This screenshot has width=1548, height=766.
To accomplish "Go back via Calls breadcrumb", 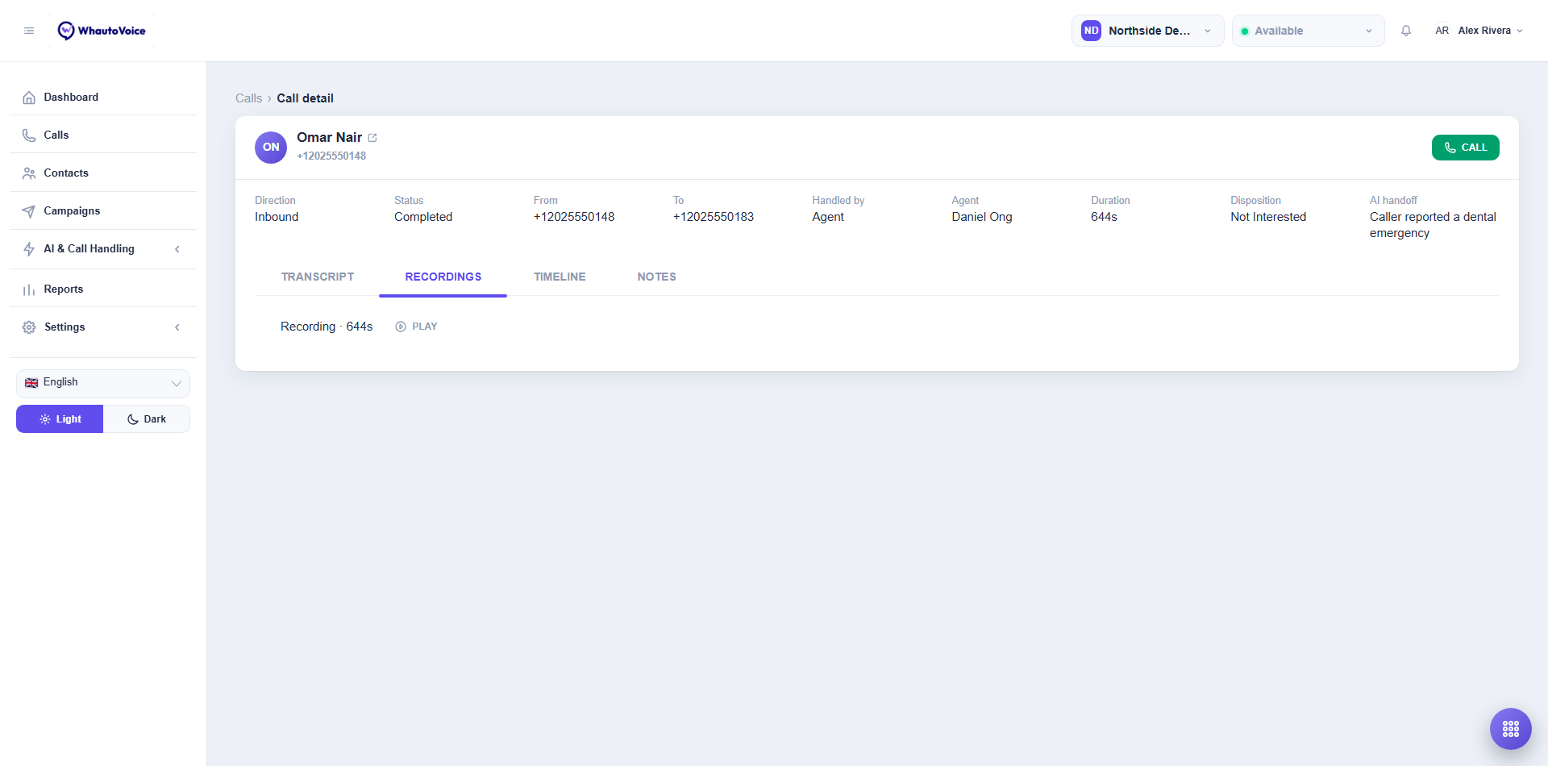I will coord(248,98).
